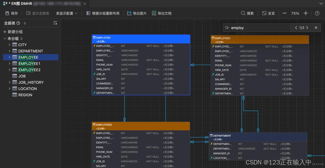Zoom in with the plus control

305,13
